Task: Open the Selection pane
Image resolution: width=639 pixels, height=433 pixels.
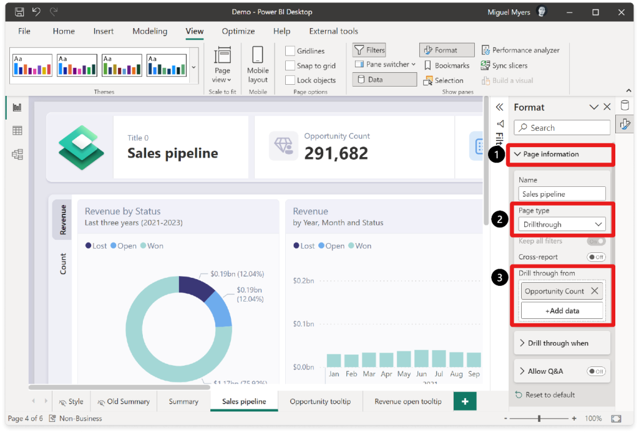Action: [x=443, y=80]
